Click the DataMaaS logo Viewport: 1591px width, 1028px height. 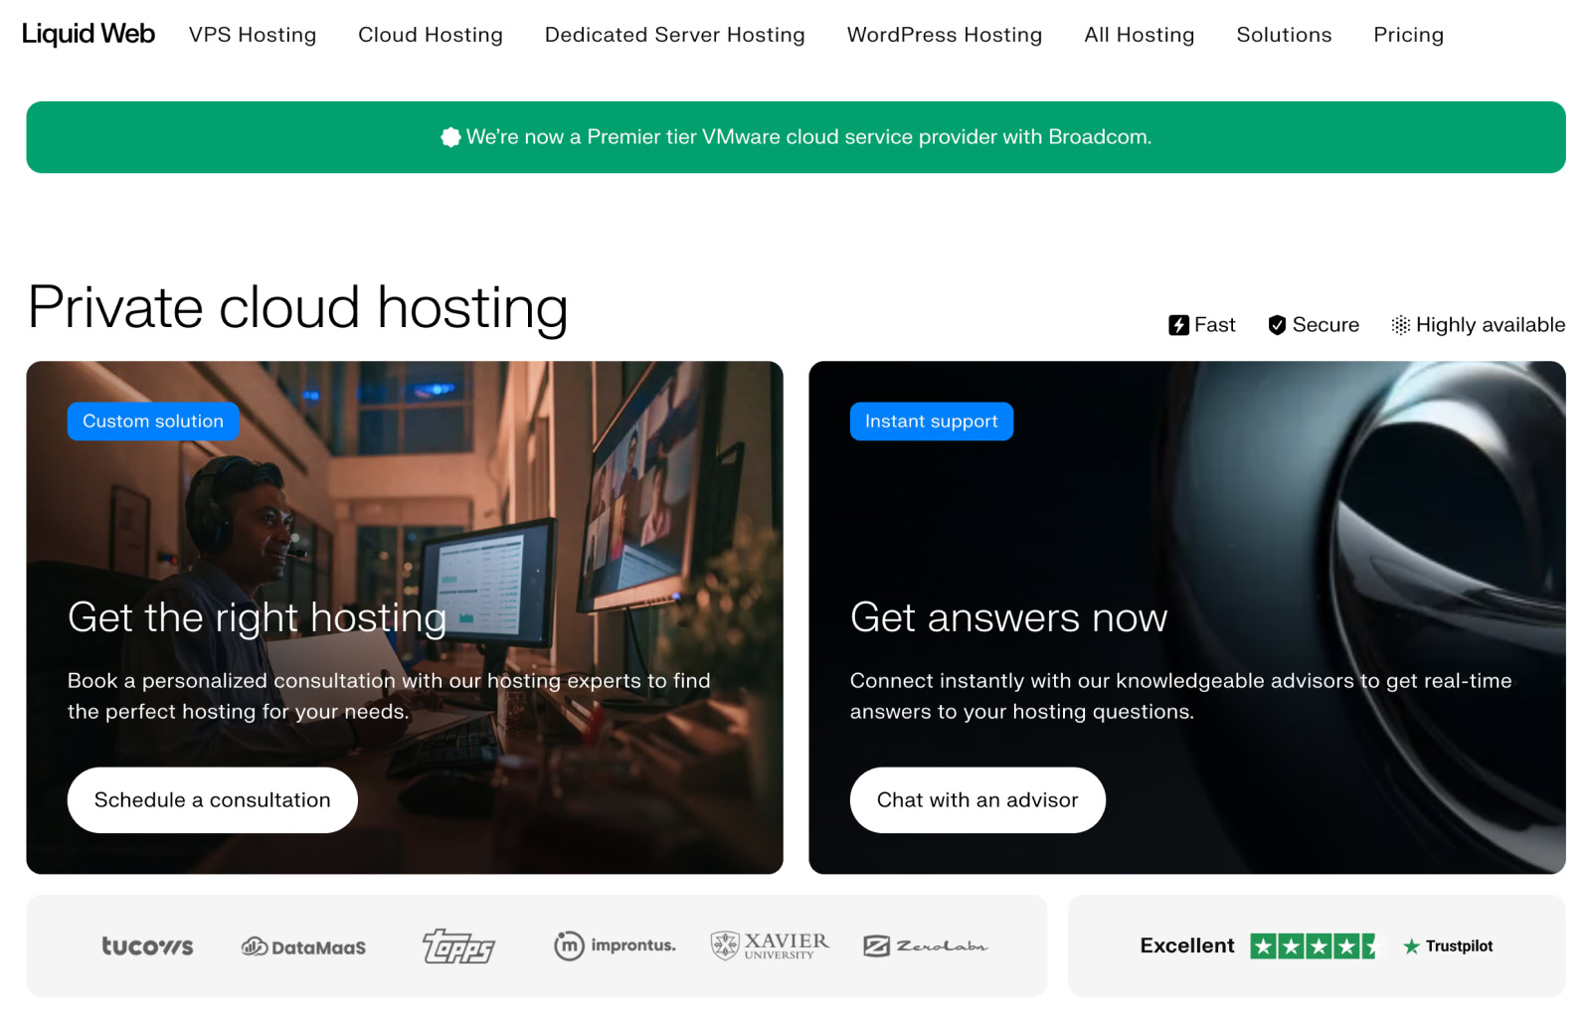[302, 945]
